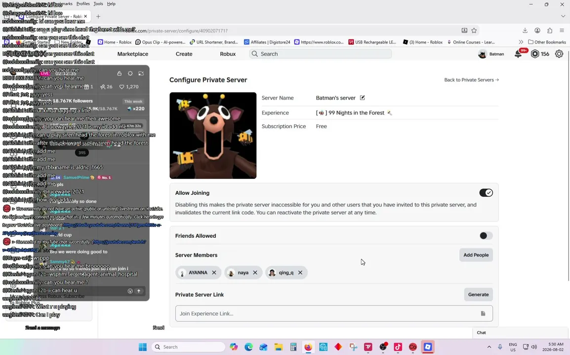The width and height of the screenshot is (570, 355).
Task: Click the lock icon in TikTok live overlay
Action: tap(119, 73)
